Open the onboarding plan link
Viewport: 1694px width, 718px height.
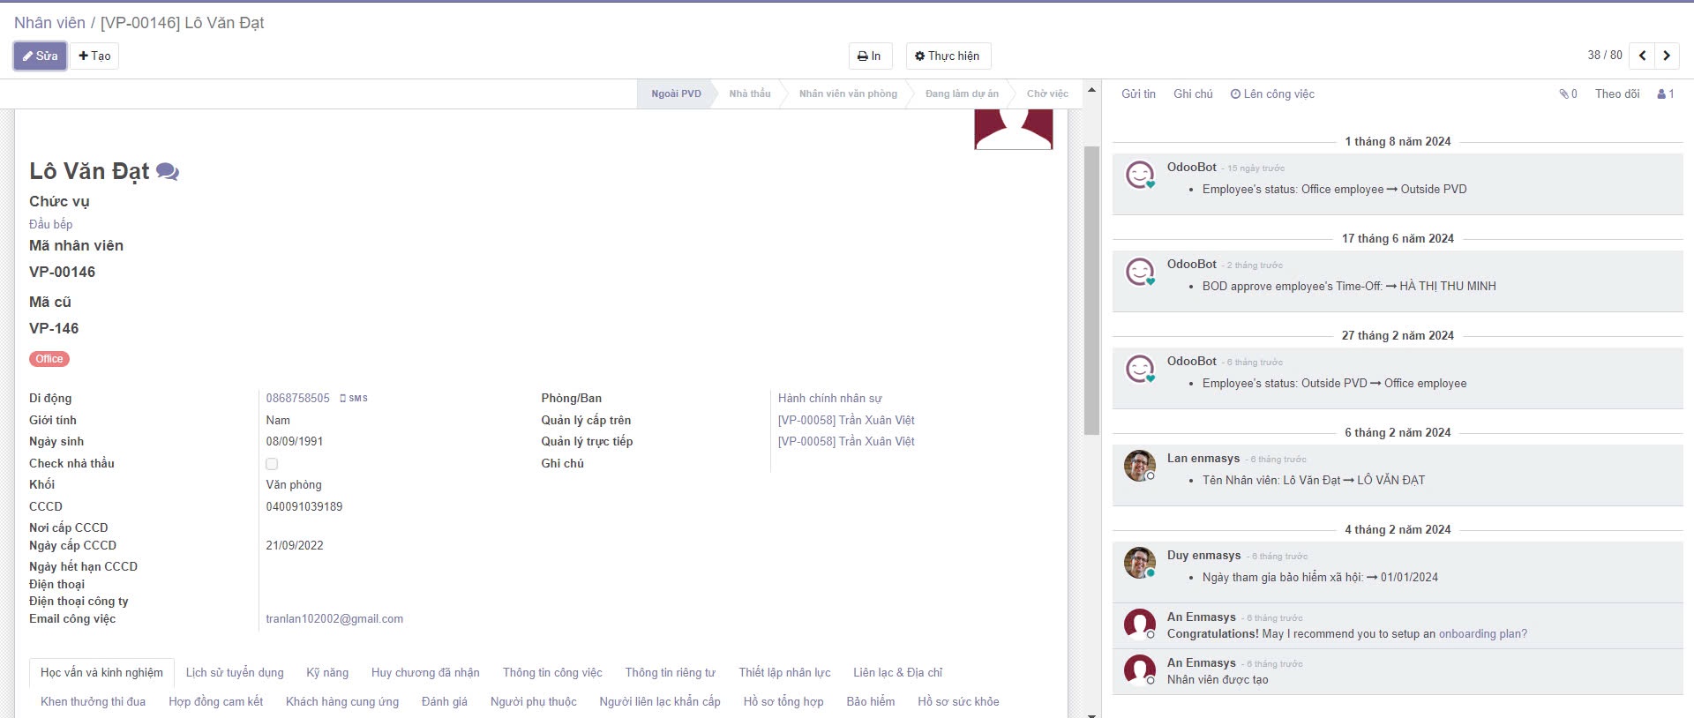tap(1482, 634)
